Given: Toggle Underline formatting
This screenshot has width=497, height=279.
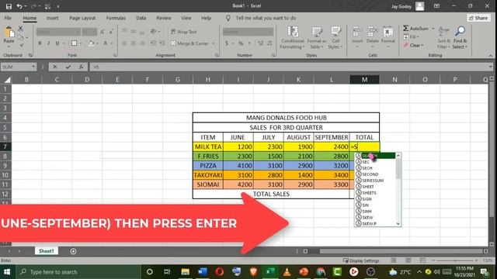Looking at the screenshot, I should click(57, 43).
